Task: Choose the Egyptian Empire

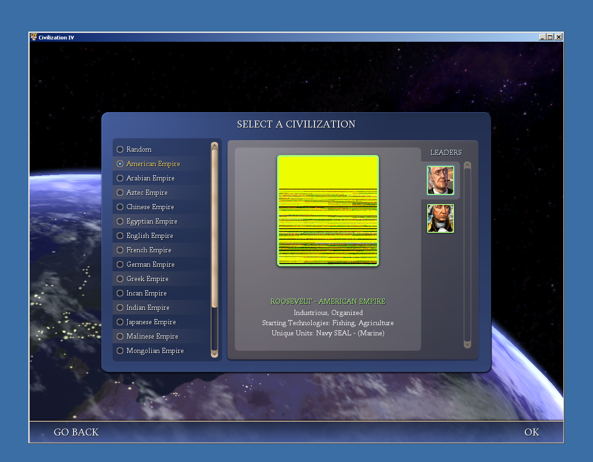Action: pos(120,221)
